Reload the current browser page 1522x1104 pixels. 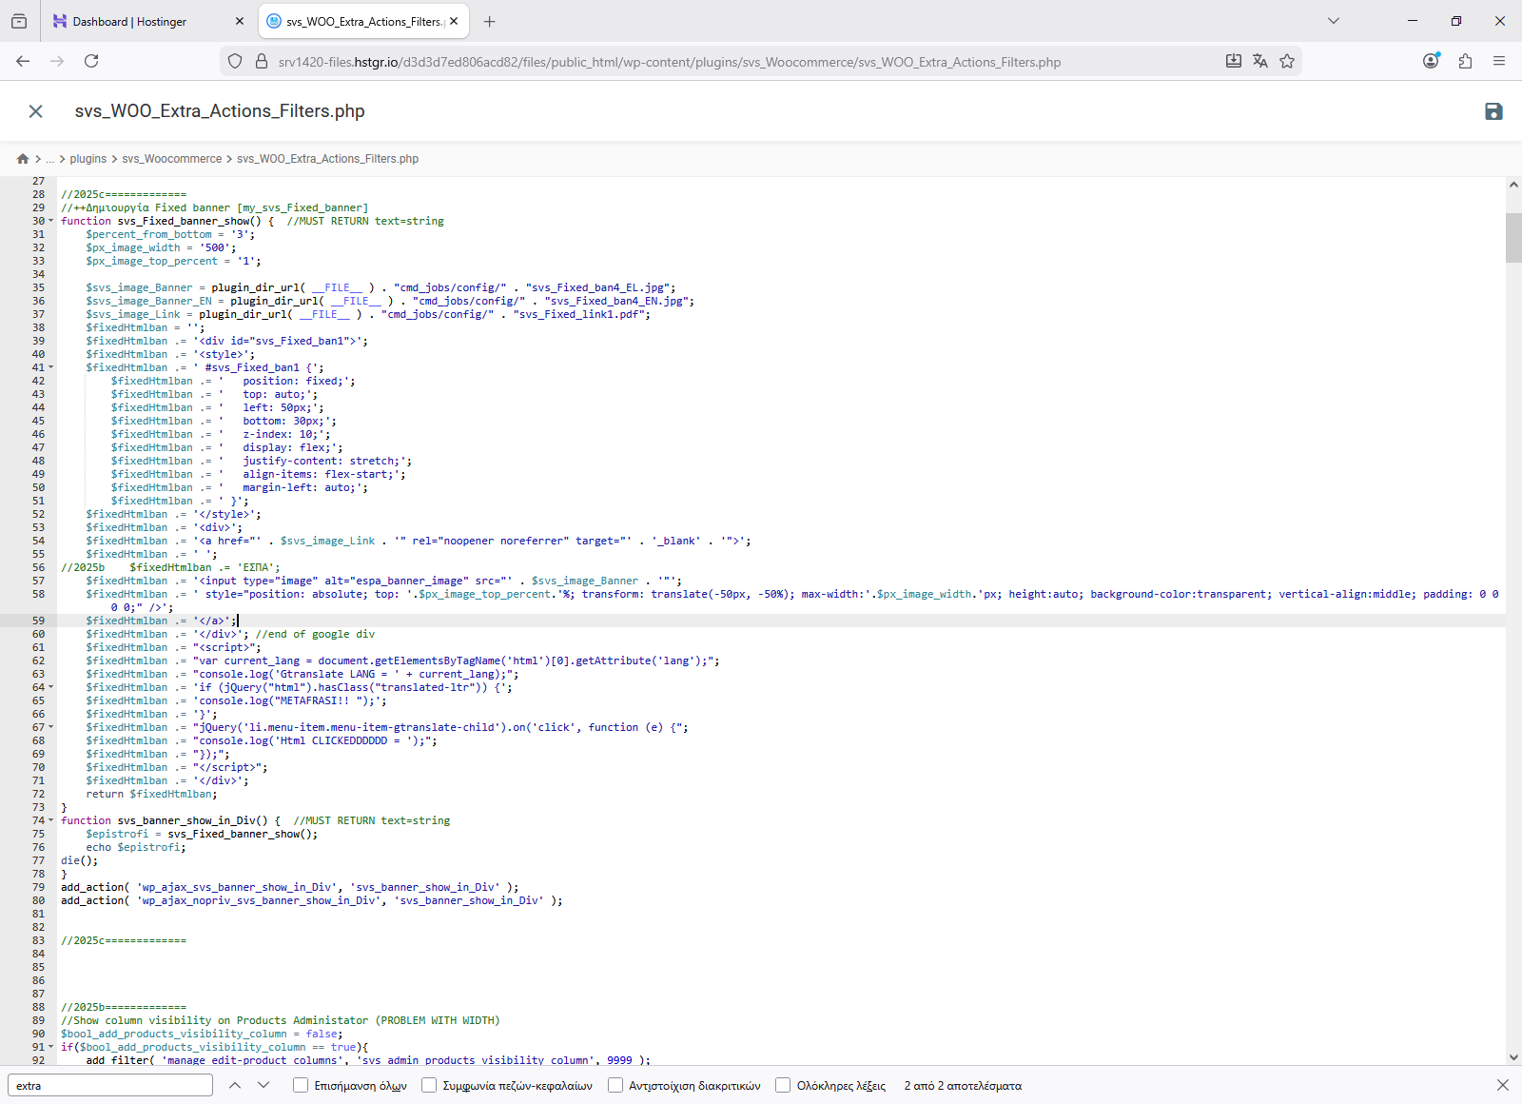[x=91, y=61]
